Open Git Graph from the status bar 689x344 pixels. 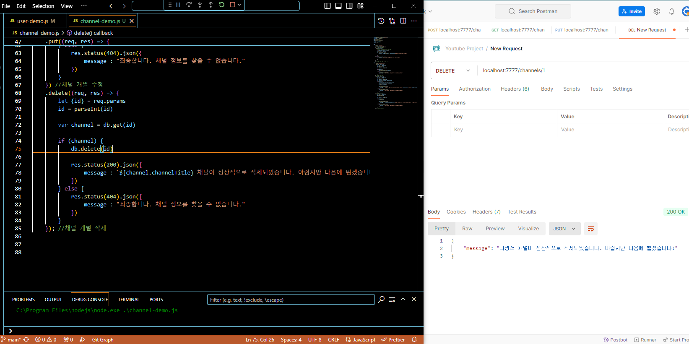(x=103, y=340)
